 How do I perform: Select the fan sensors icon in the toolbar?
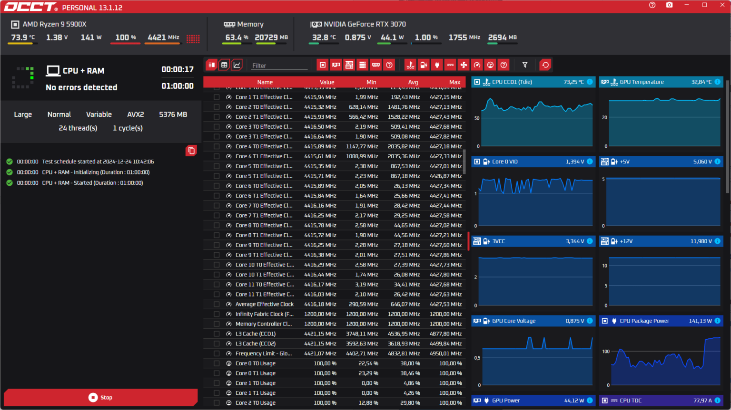click(463, 65)
